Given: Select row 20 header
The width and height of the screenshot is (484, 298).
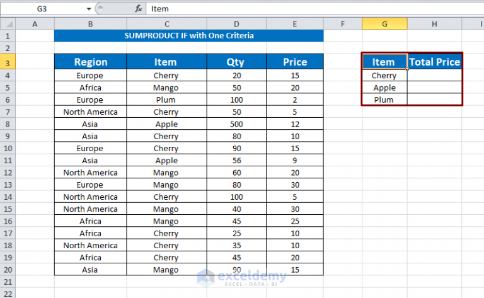Looking at the screenshot, I should (8, 270).
